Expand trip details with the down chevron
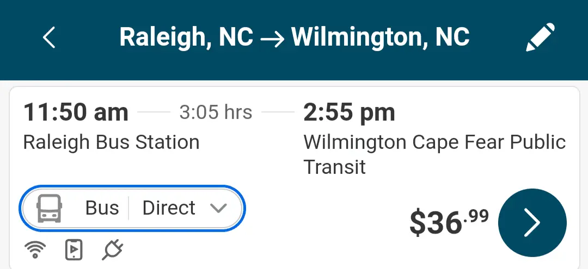The width and height of the screenshot is (588, 269). pos(218,208)
